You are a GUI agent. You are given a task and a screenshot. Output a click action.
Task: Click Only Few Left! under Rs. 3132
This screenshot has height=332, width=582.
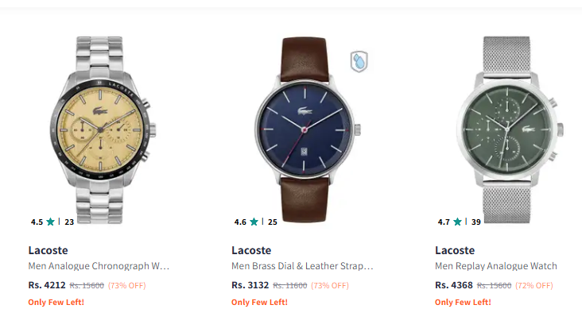click(259, 303)
